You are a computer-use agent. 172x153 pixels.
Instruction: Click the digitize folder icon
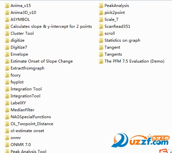click(7, 40)
